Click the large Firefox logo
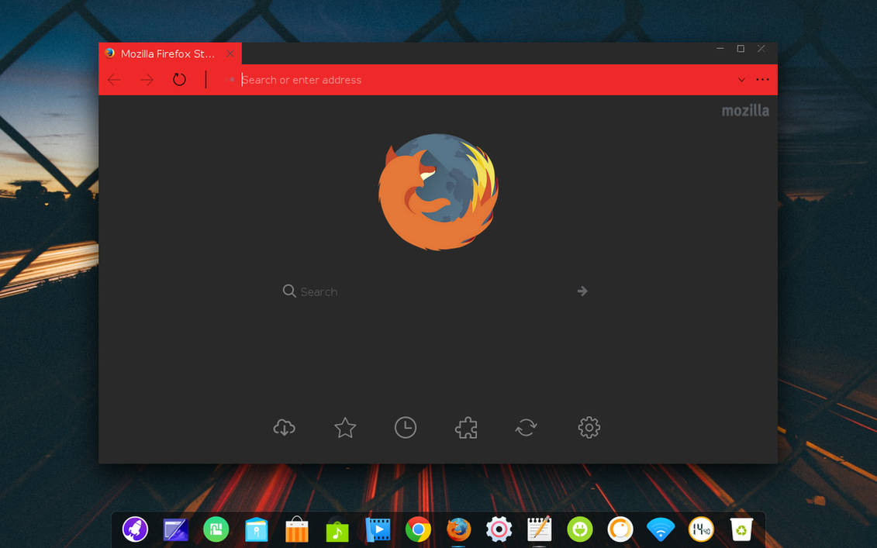 point(439,191)
